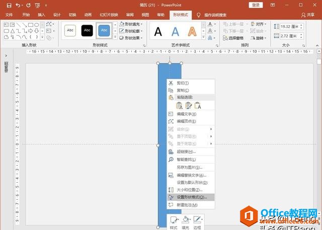Select the blue Abc shape style swatch
322x230 pixels.
[x=104, y=31]
